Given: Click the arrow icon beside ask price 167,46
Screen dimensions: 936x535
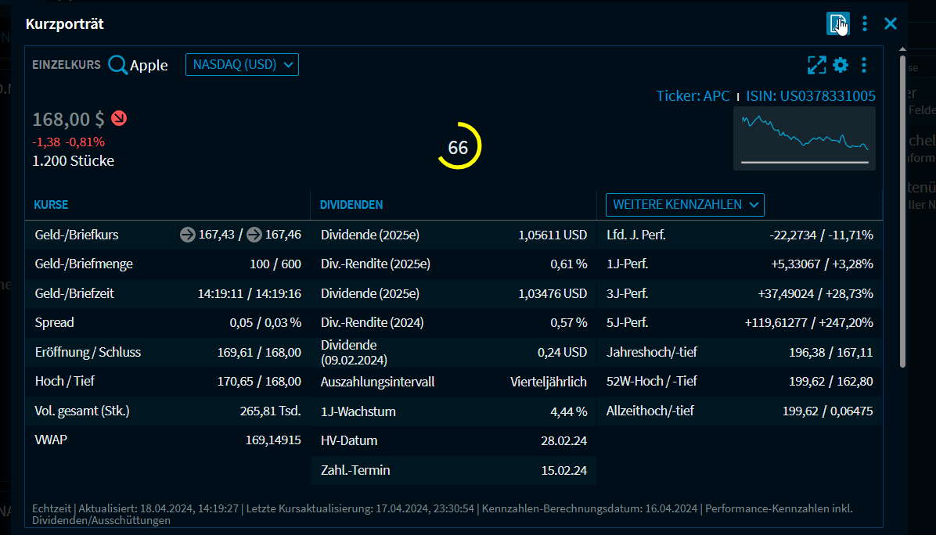Looking at the screenshot, I should point(254,235).
